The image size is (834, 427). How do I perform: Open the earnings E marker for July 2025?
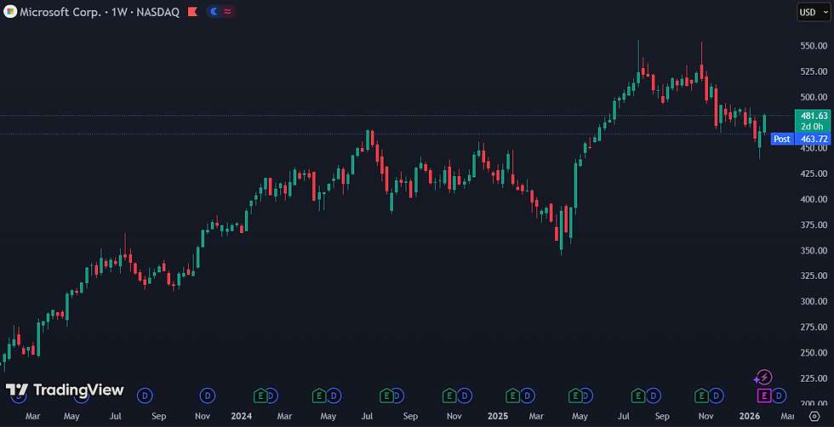coord(638,395)
